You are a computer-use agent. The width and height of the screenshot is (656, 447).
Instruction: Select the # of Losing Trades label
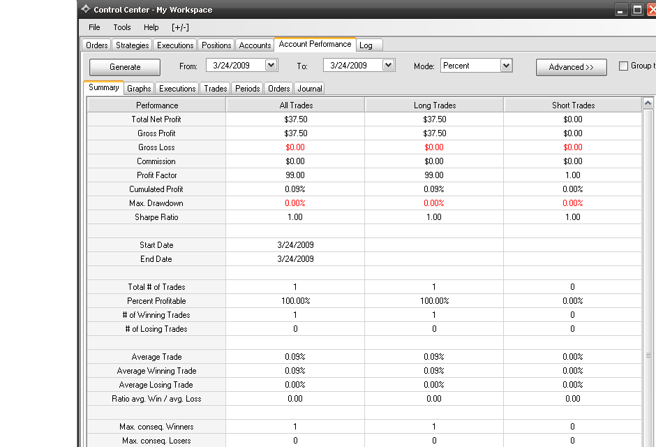point(156,328)
